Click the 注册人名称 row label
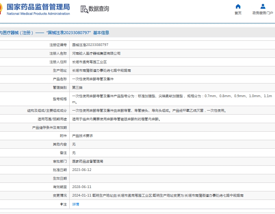Image resolution: width=275 pixels, height=214 pixels. click(x=58, y=53)
